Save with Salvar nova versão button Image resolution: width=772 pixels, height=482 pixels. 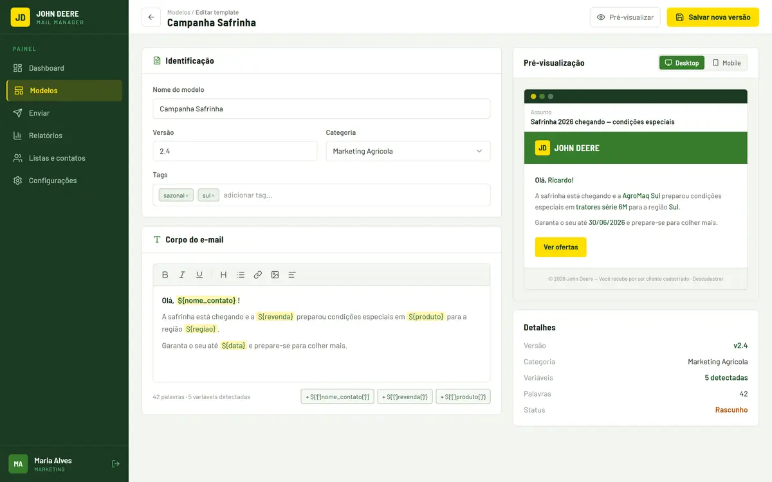tap(713, 17)
